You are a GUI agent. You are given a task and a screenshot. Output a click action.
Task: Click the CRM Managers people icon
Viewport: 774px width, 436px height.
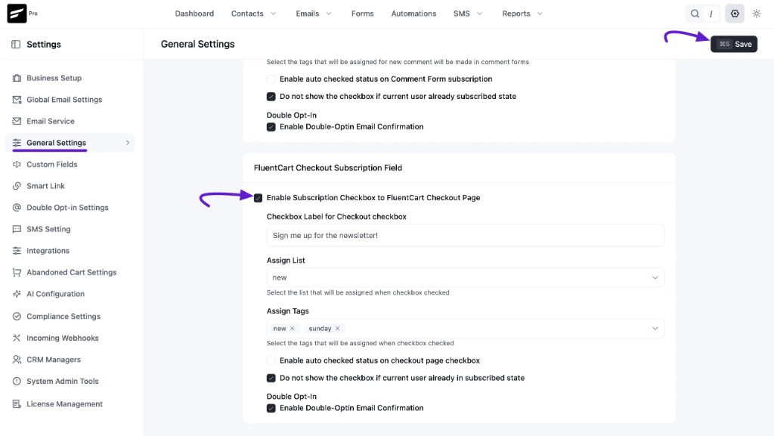(x=17, y=360)
